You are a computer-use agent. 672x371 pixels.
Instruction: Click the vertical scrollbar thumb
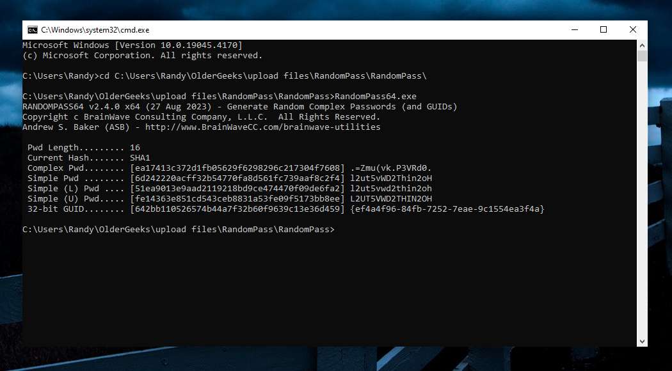pyautogui.click(x=642, y=56)
